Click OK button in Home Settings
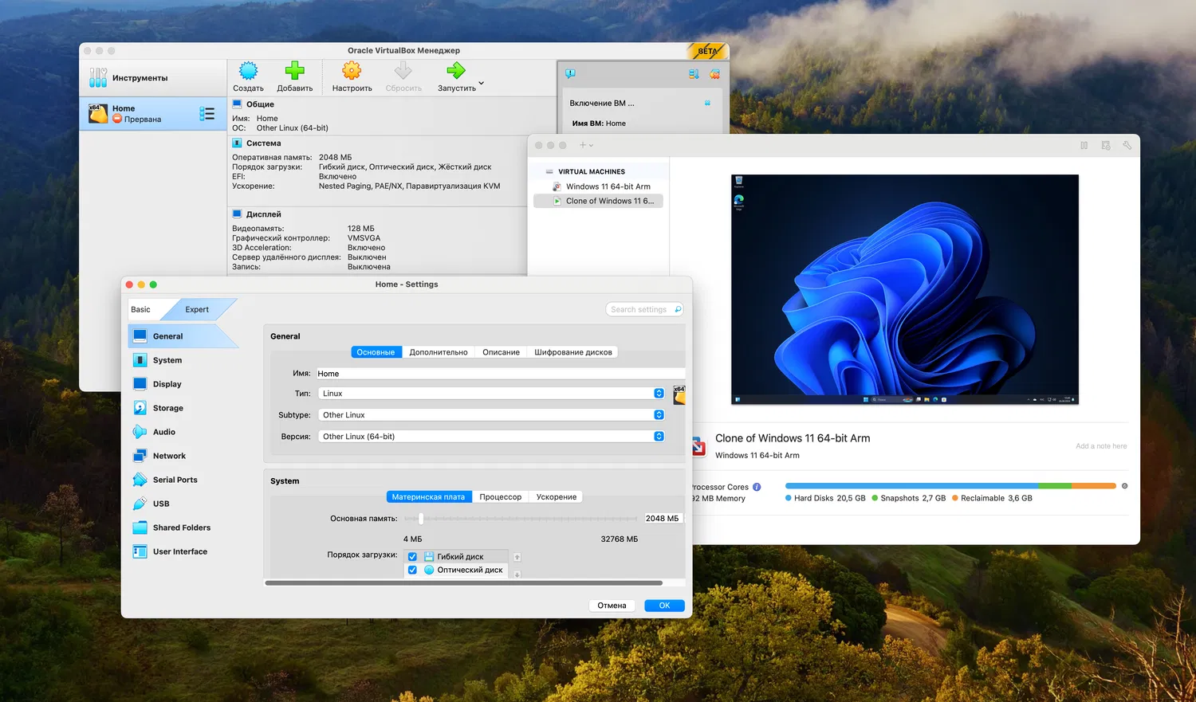This screenshot has height=702, width=1196. coord(664,606)
